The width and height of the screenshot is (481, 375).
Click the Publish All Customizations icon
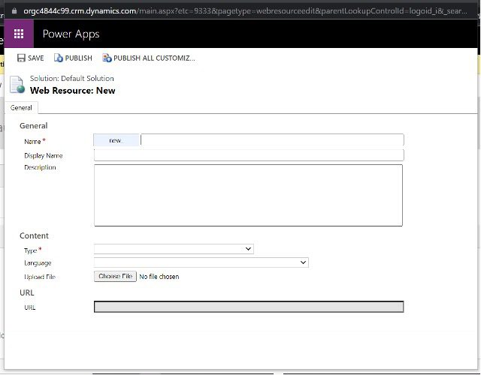pos(107,58)
